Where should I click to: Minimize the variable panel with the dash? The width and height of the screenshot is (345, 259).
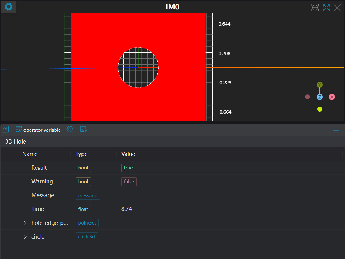point(336,130)
